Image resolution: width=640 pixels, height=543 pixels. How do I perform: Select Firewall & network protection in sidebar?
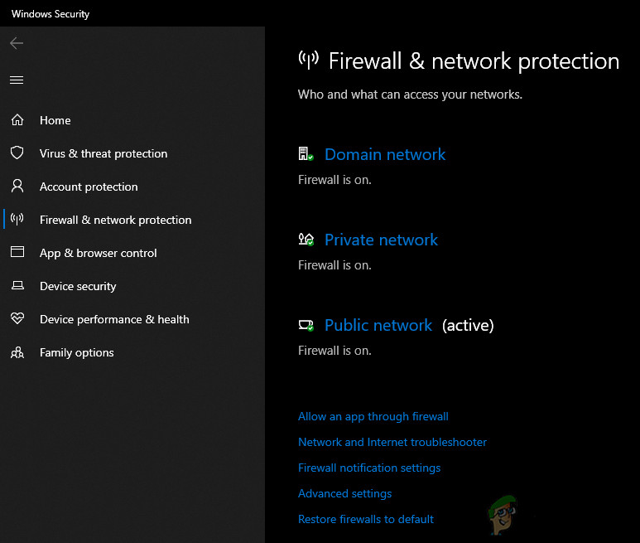[x=115, y=220]
